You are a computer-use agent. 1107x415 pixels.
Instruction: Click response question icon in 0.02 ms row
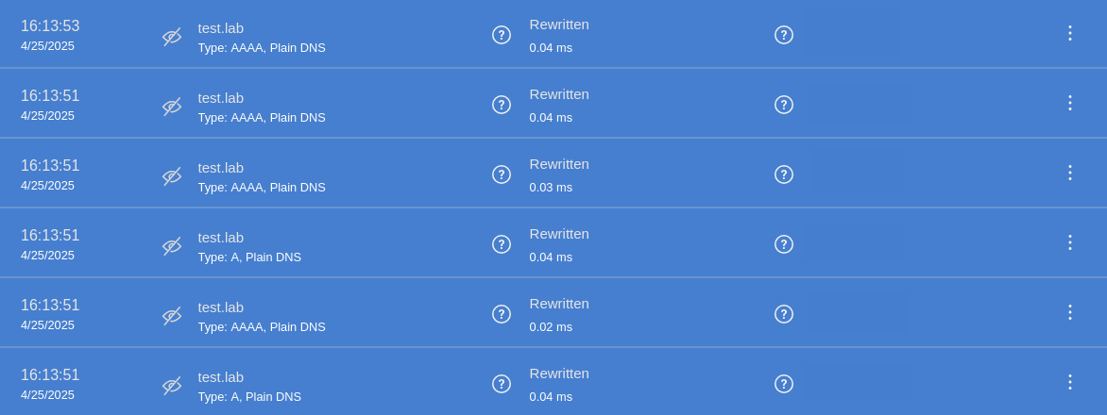784,313
